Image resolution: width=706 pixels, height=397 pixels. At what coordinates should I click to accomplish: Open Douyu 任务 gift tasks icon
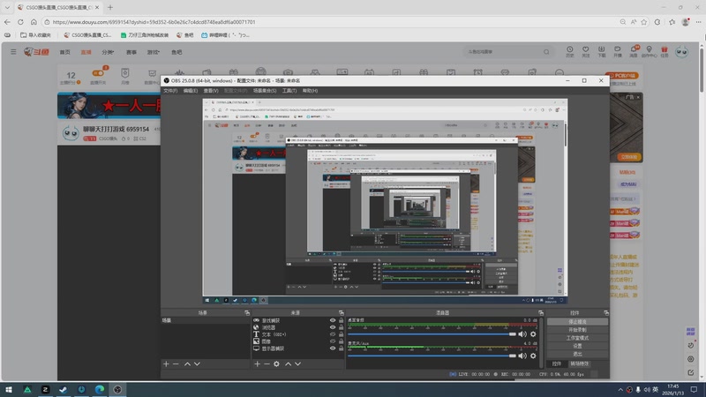[665, 51]
